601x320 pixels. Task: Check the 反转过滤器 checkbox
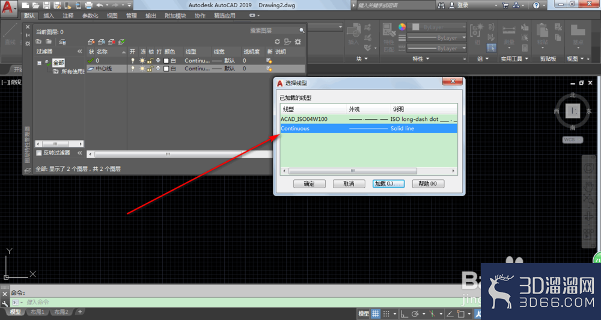click(x=38, y=153)
